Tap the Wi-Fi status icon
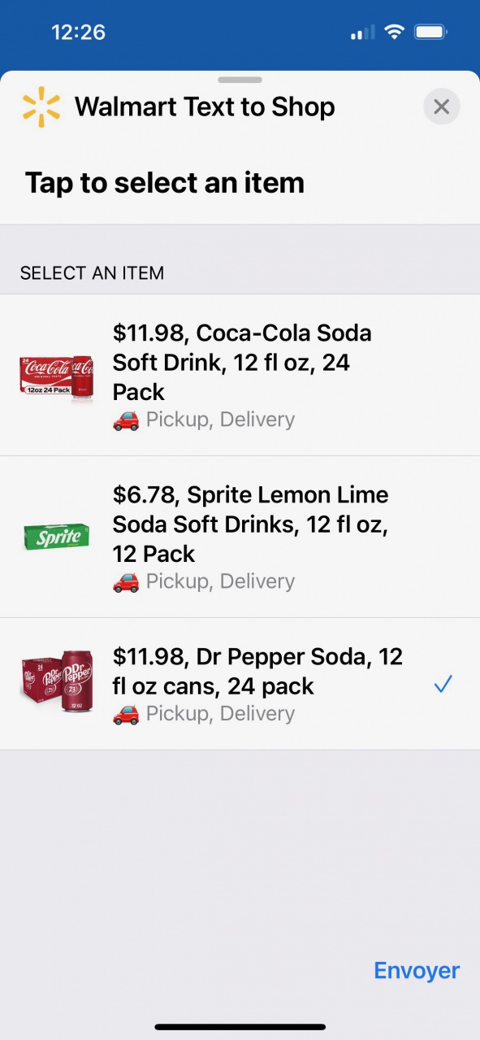Image resolution: width=480 pixels, height=1040 pixels. [x=395, y=33]
